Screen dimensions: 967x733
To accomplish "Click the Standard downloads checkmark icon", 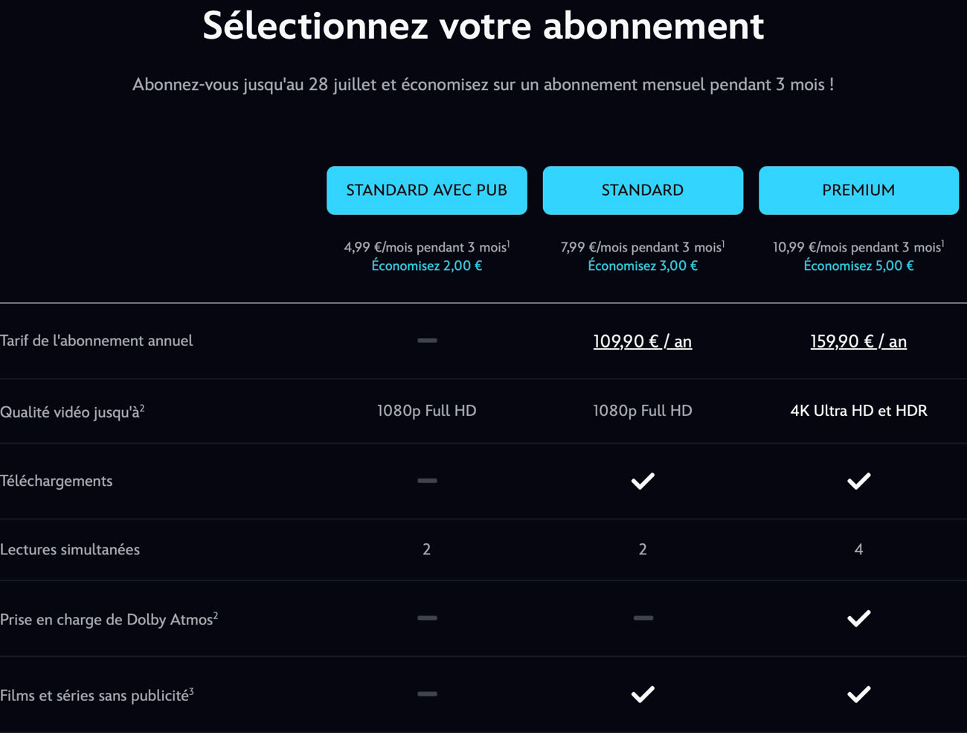I will 643,481.
